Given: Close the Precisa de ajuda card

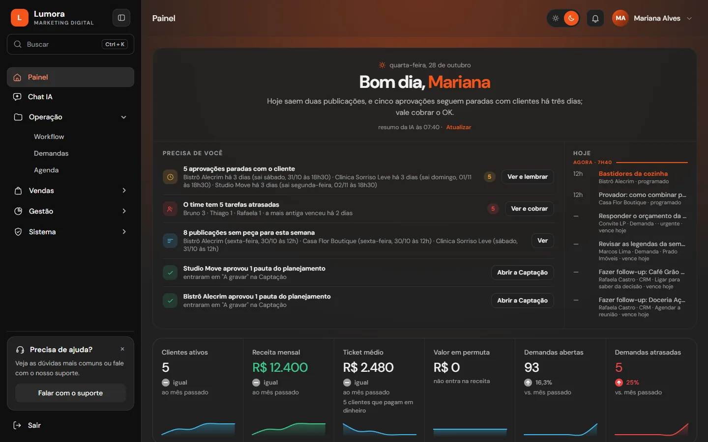Looking at the screenshot, I should (x=122, y=349).
